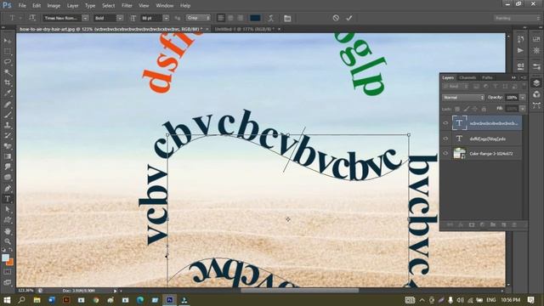Switch to the Channels tab
544x306 pixels.
[x=467, y=77]
